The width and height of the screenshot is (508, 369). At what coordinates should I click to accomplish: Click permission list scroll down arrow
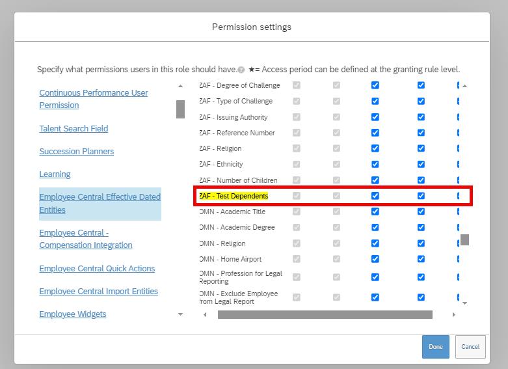click(464, 303)
